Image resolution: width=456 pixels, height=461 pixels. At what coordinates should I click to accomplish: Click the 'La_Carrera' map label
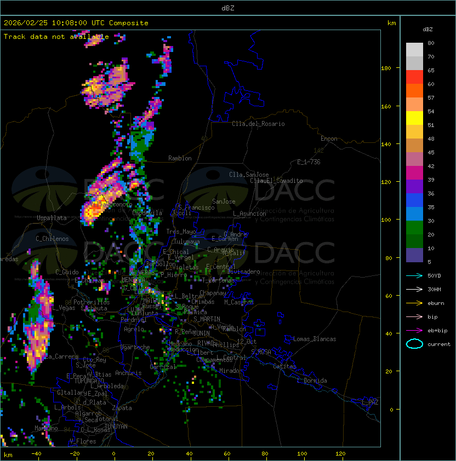pyautogui.click(x=61, y=356)
